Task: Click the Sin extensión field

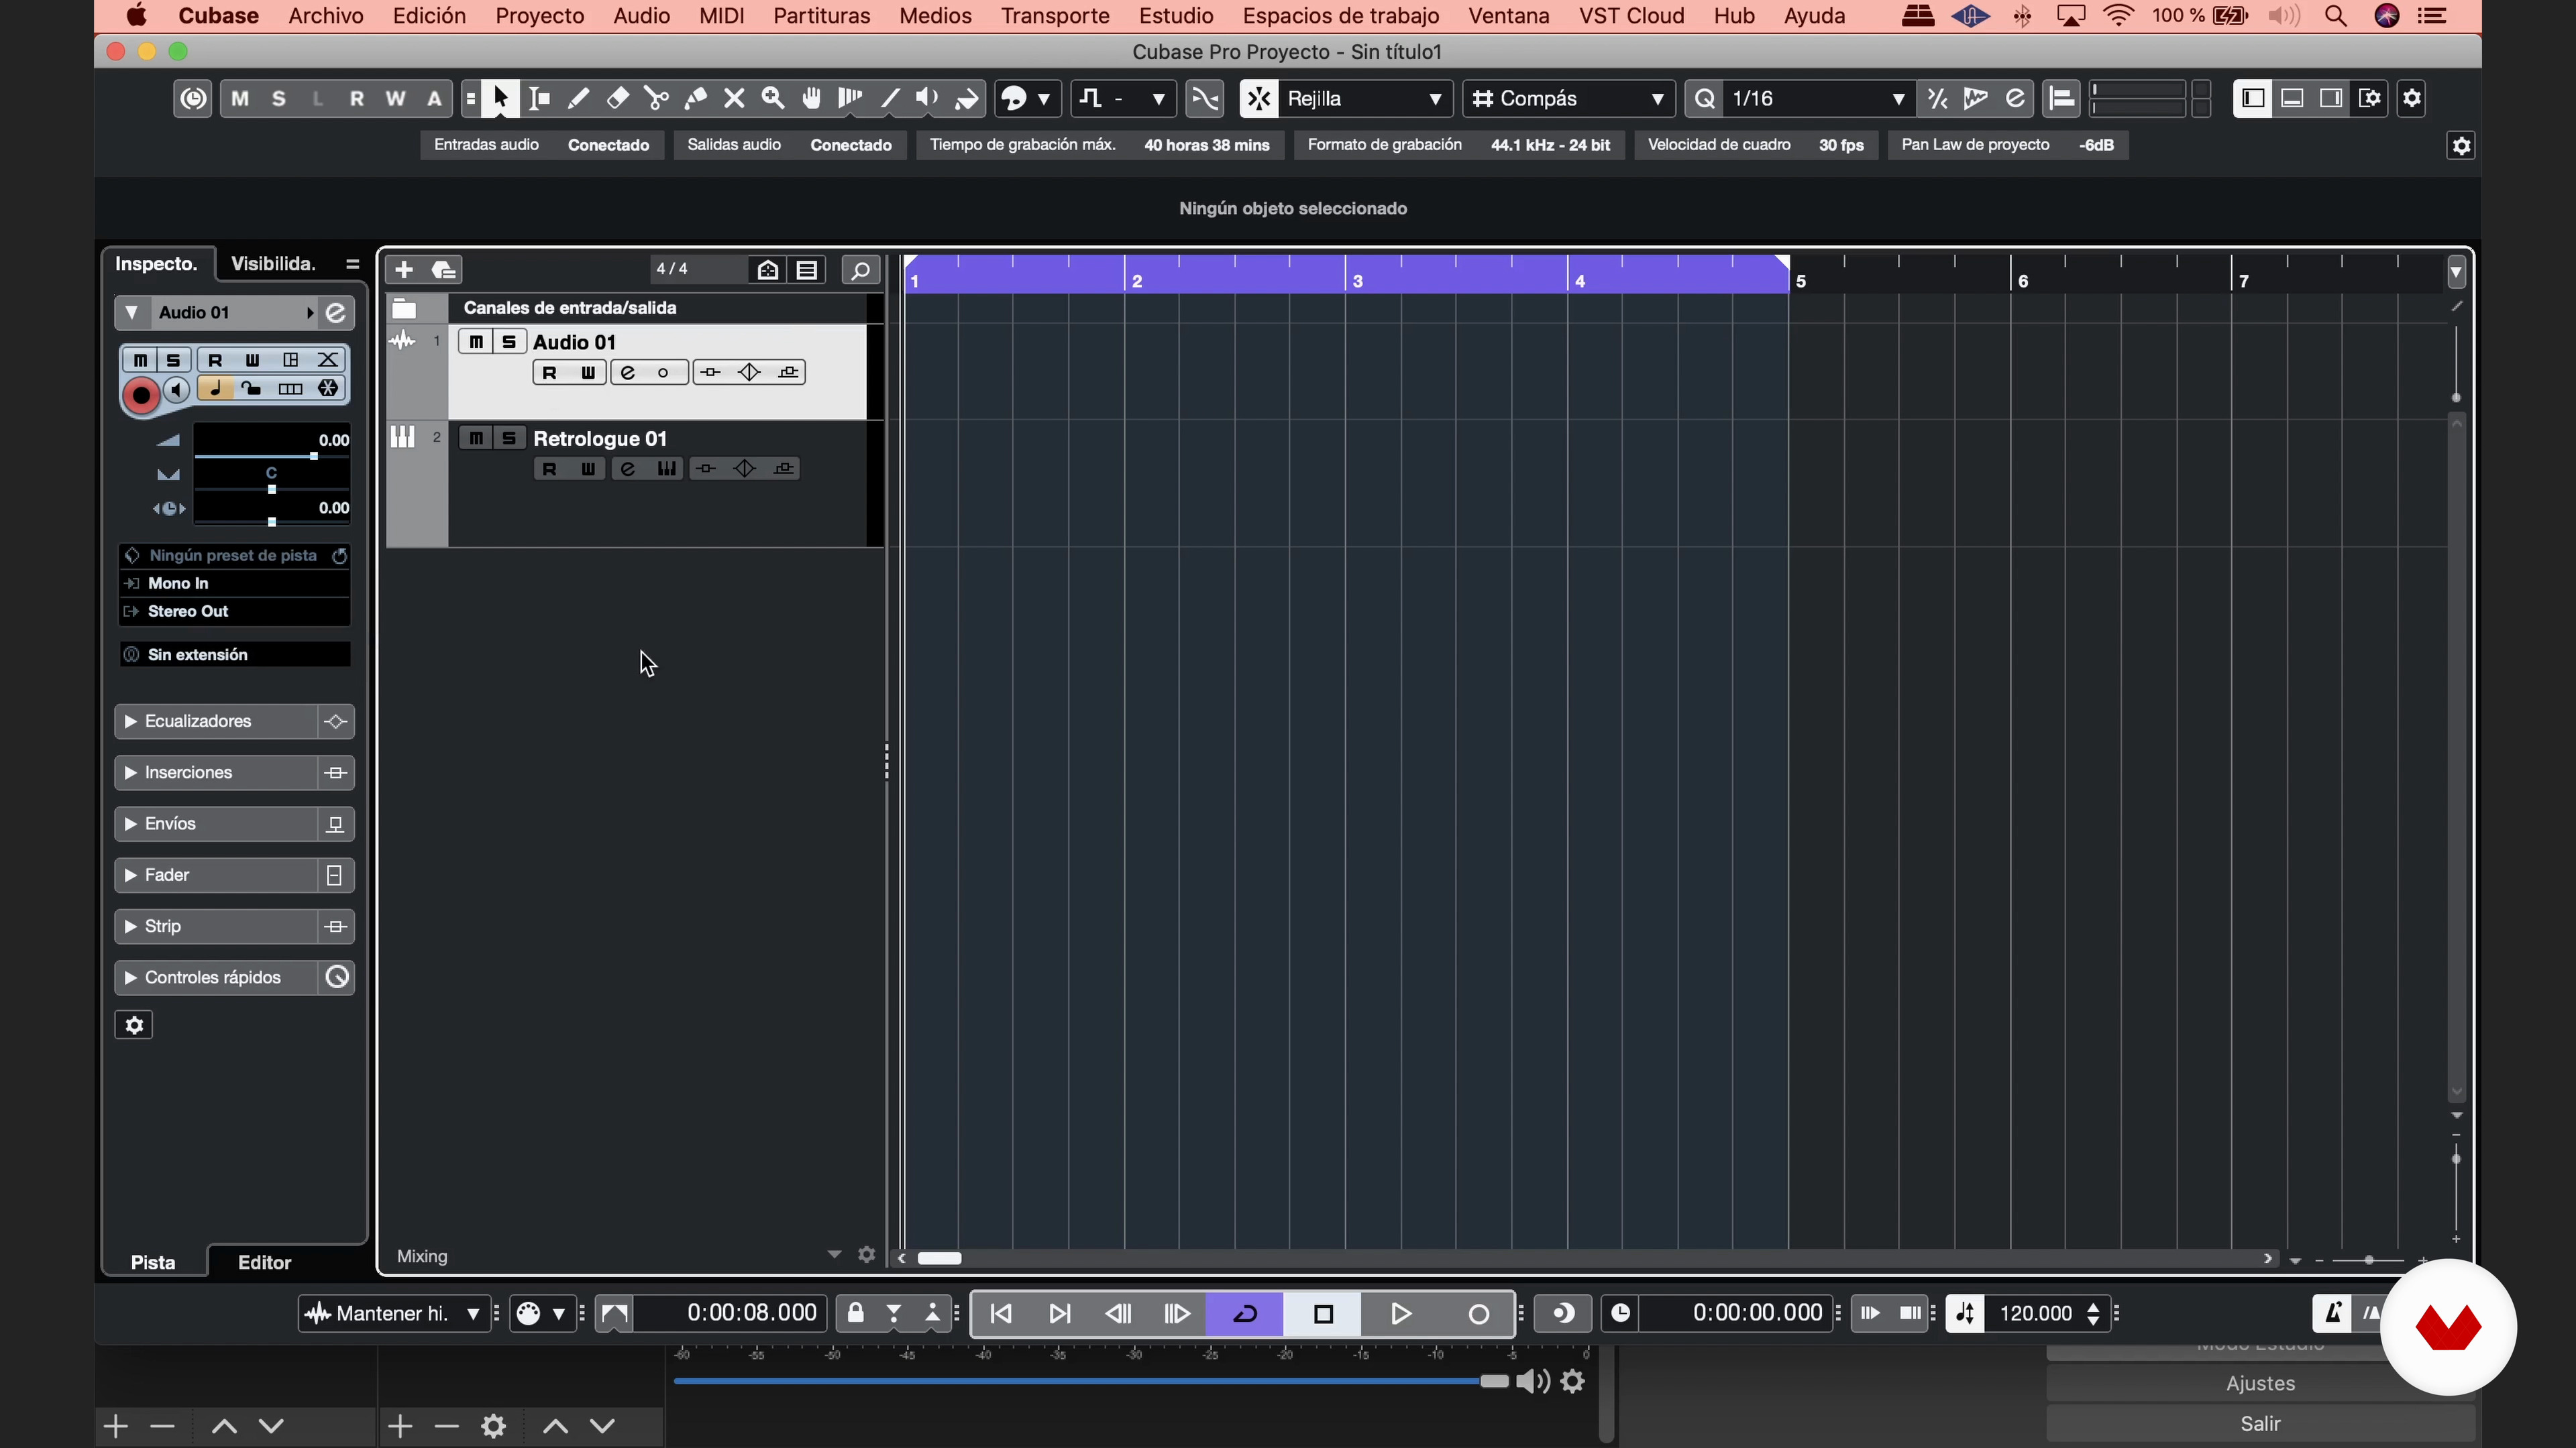Action: click(x=235, y=654)
